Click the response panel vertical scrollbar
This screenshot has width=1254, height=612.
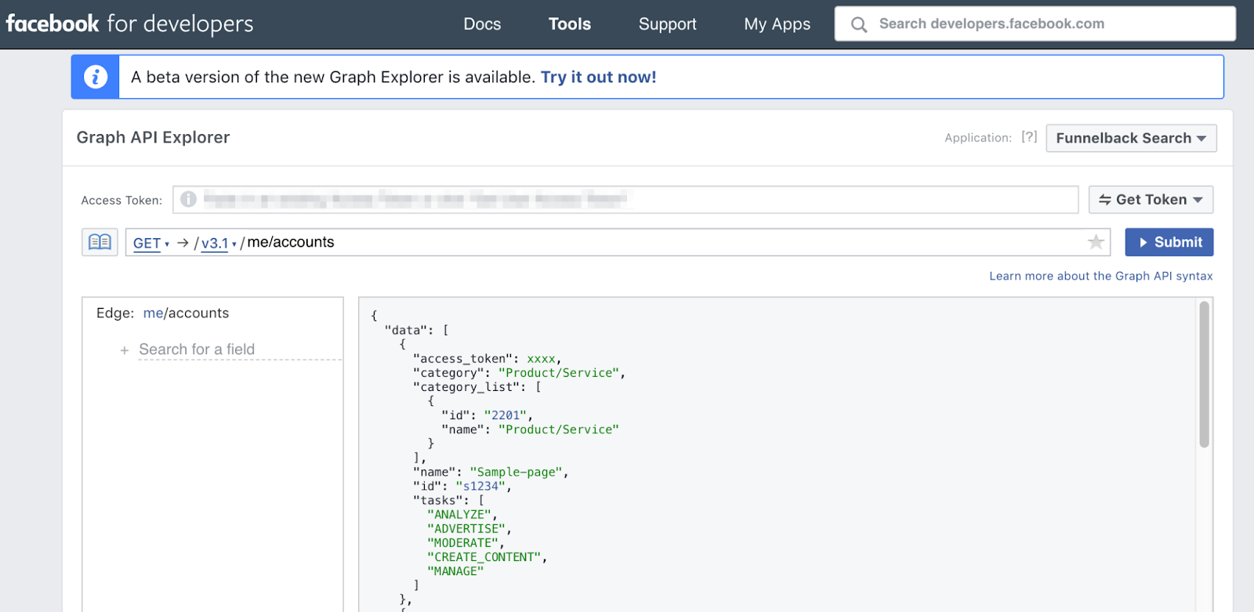tap(1204, 375)
